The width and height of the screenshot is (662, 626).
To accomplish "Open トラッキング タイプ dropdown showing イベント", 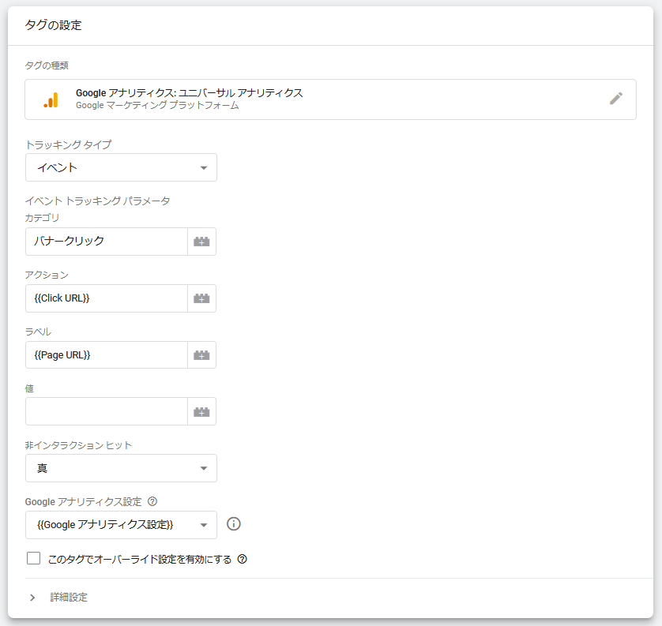I will 121,167.
